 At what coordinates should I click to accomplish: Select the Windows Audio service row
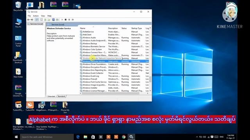coord(114,38)
